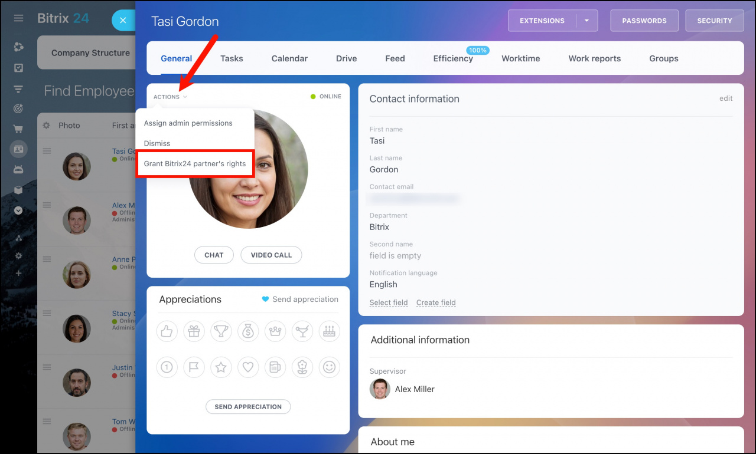This screenshot has height=454, width=756.
Task: Choose the star appreciation icon
Action: (x=221, y=367)
